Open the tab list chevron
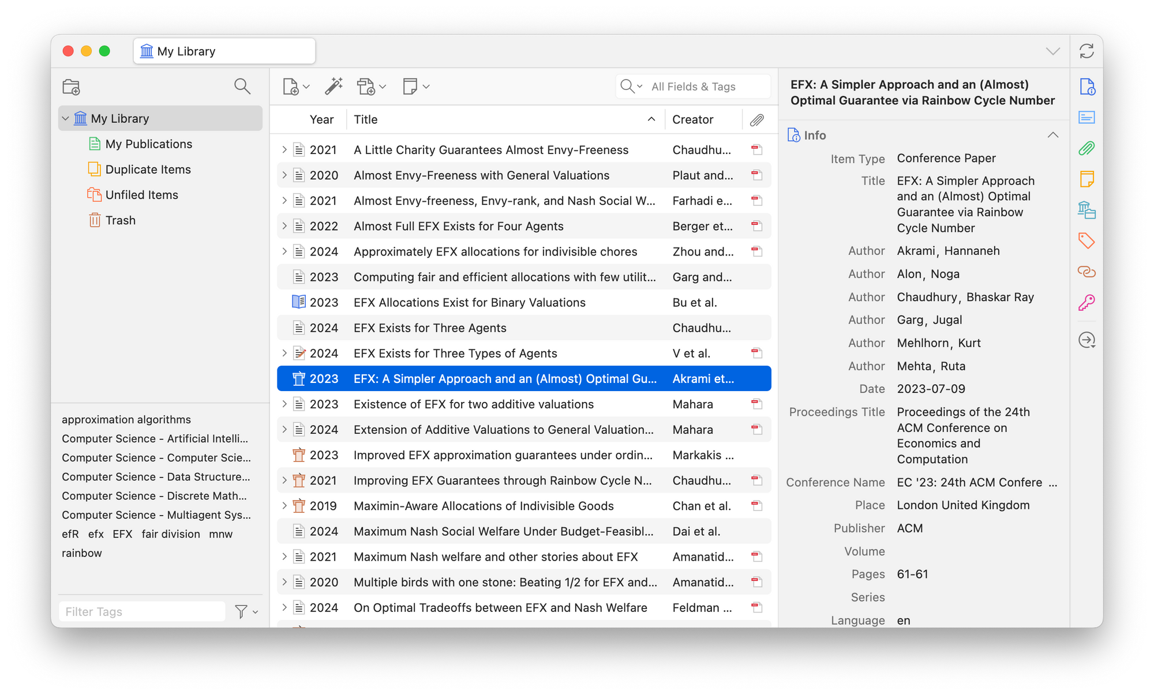 (x=1053, y=51)
